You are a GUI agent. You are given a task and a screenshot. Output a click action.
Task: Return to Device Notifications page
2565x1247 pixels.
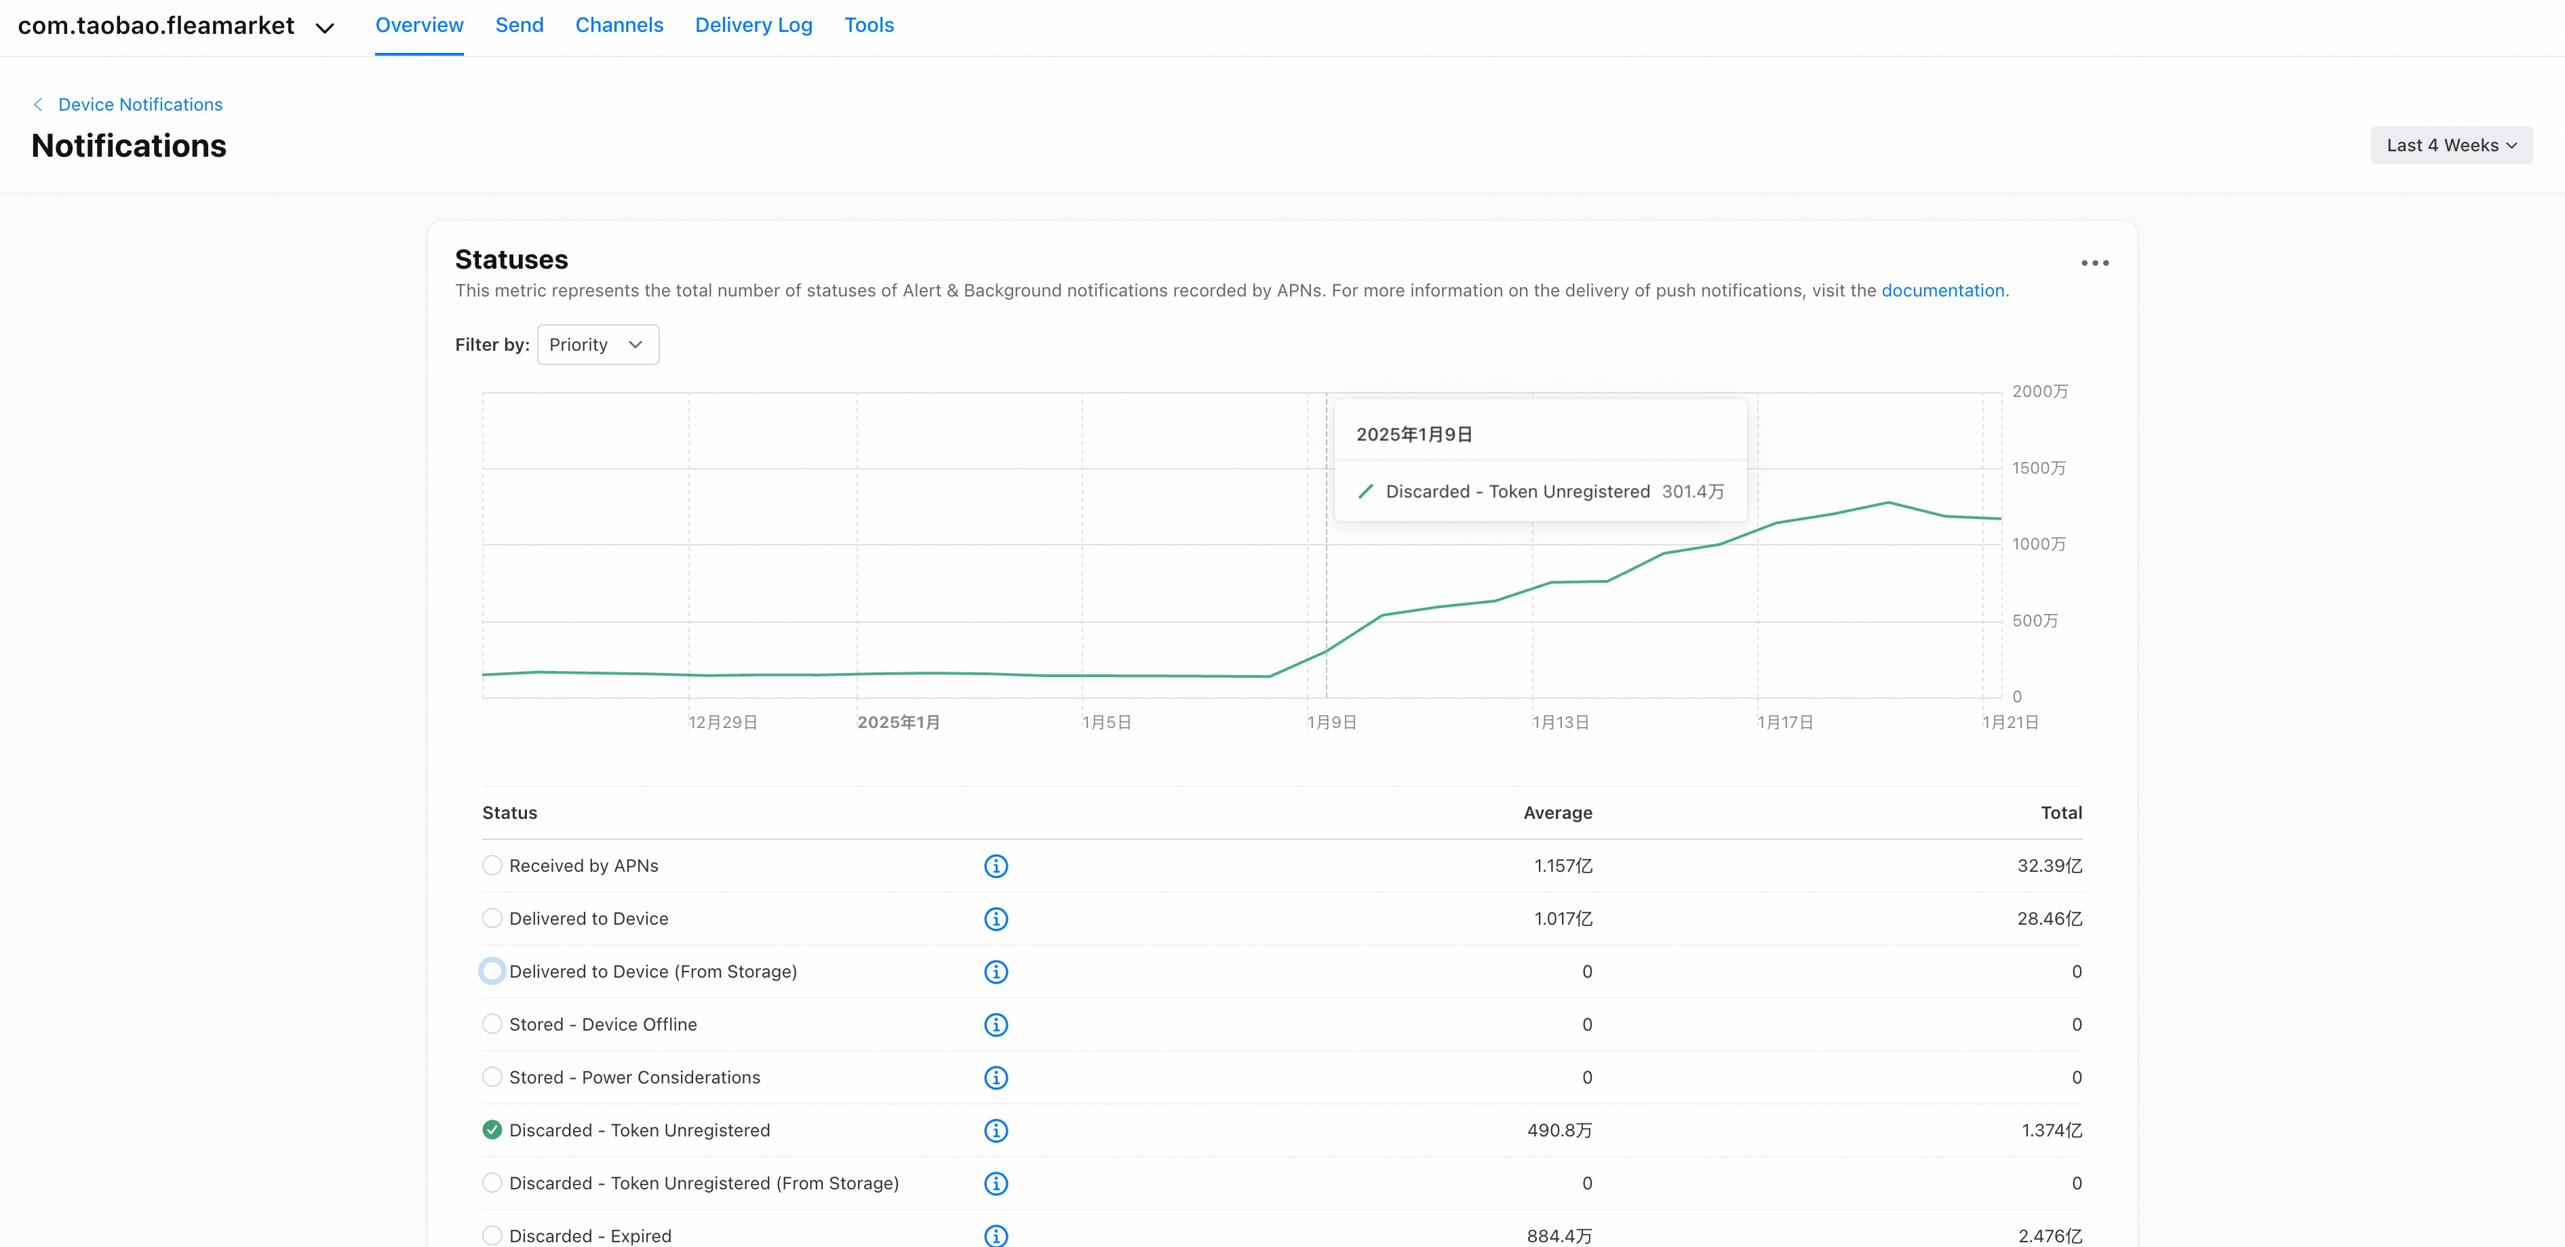[x=140, y=104]
